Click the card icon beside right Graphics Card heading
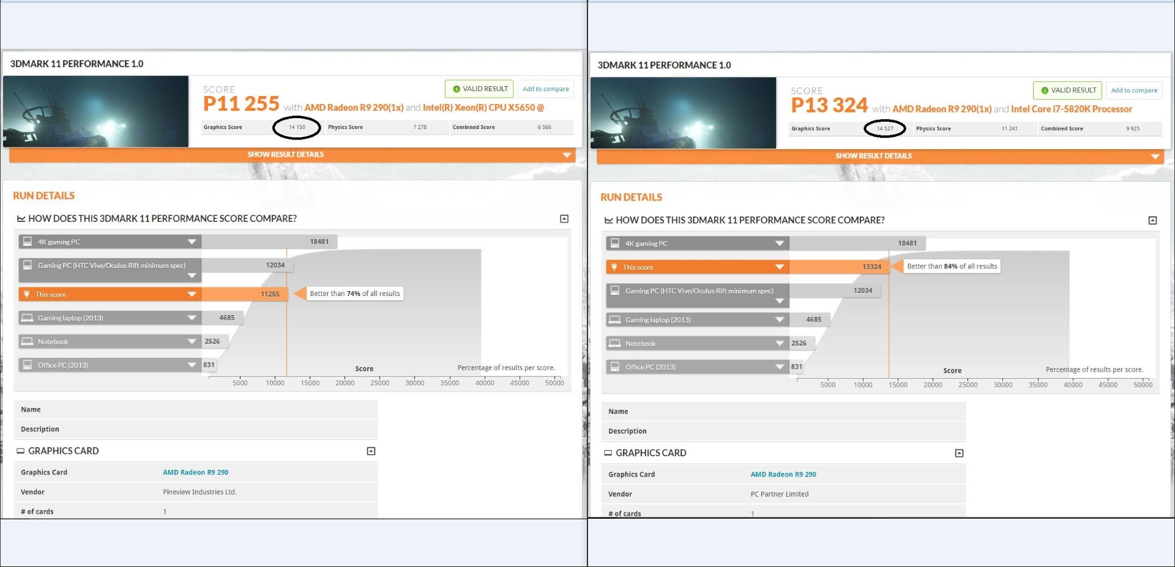This screenshot has height=567, width=1175. click(608, 453)
